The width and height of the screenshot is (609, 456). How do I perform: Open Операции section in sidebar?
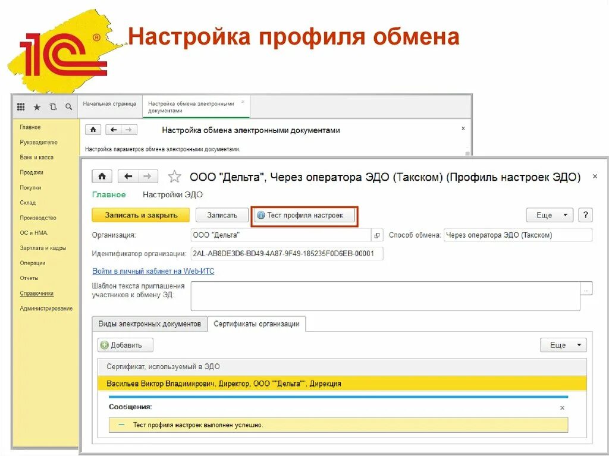pos(33,263)
